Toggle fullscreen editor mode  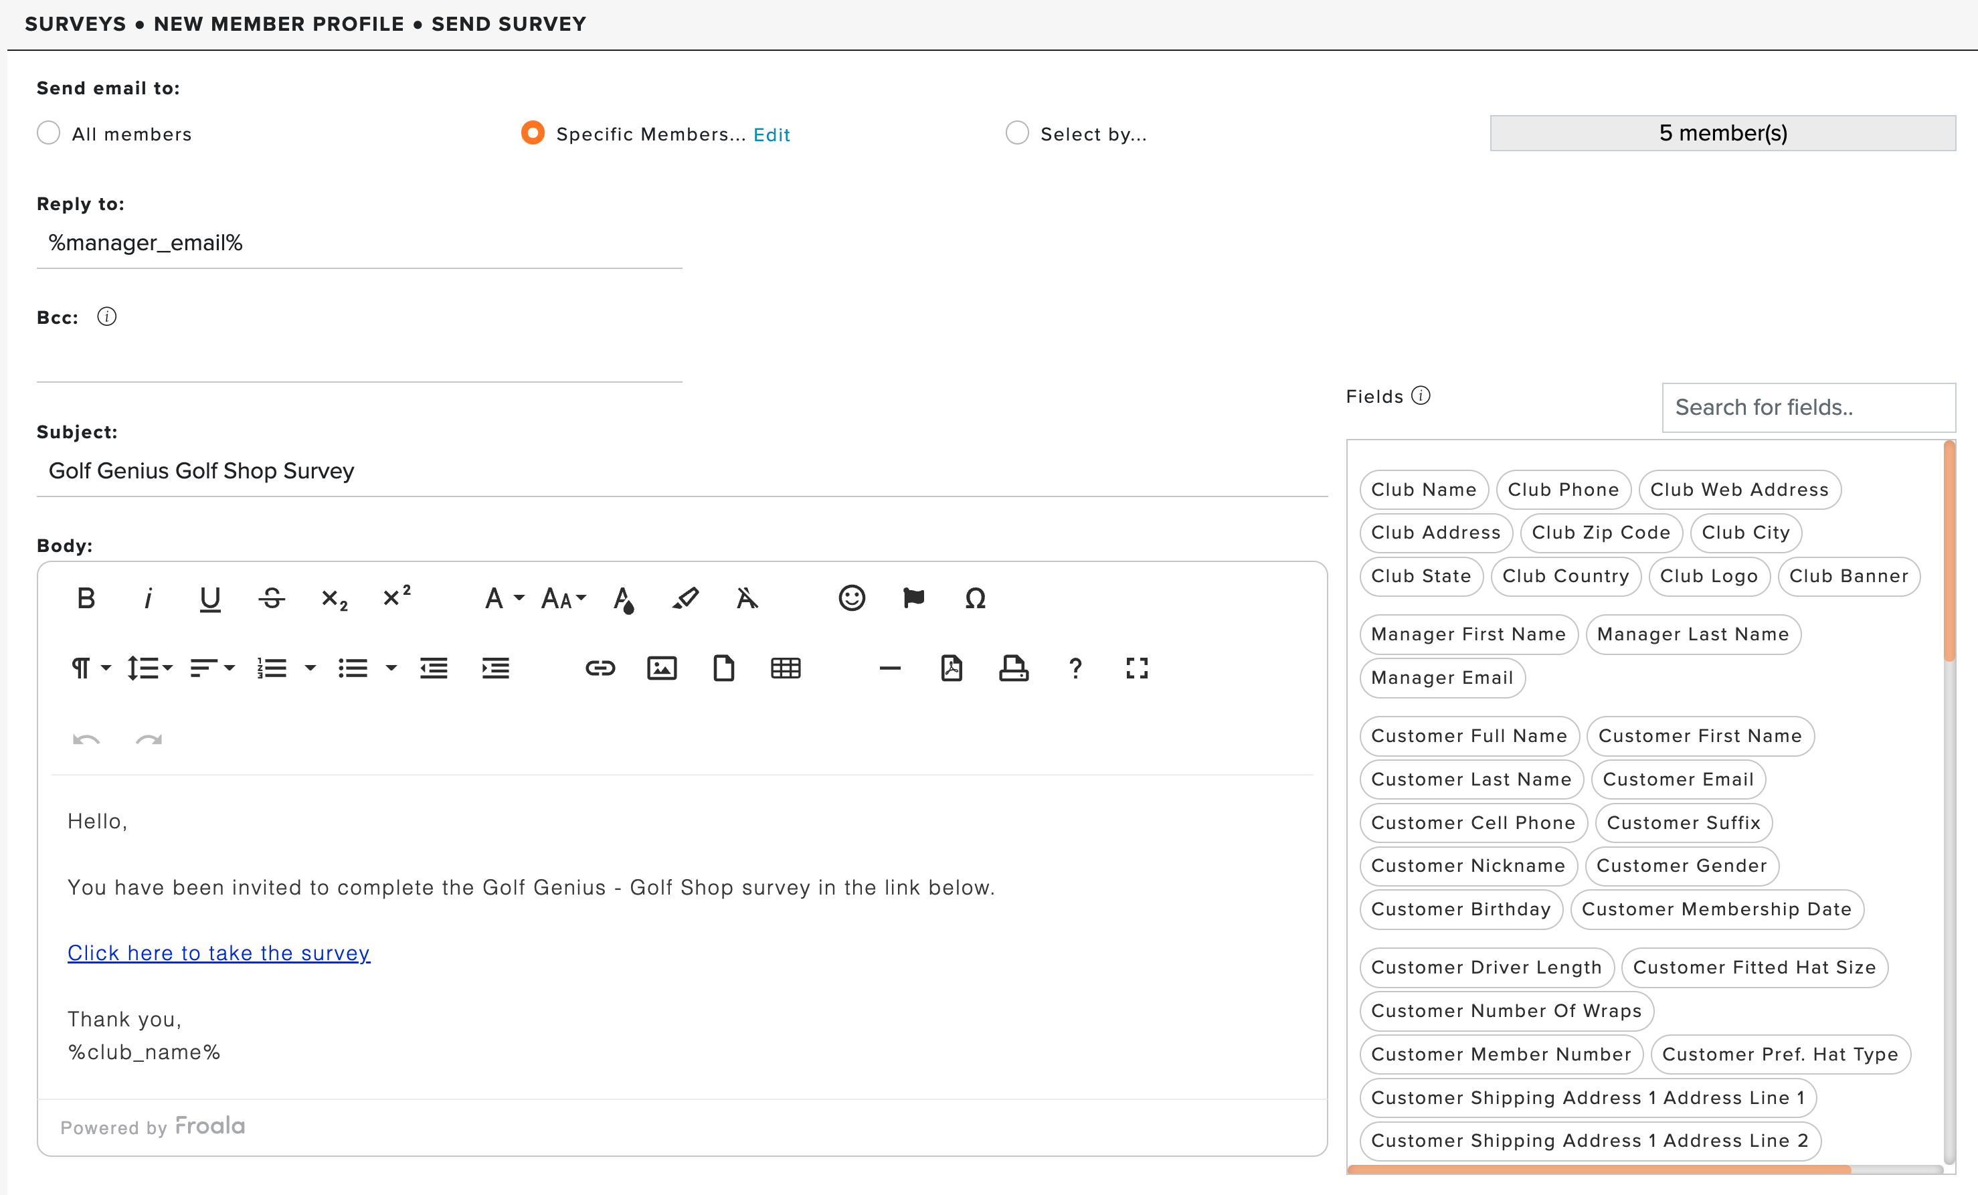pos(1137,668)
